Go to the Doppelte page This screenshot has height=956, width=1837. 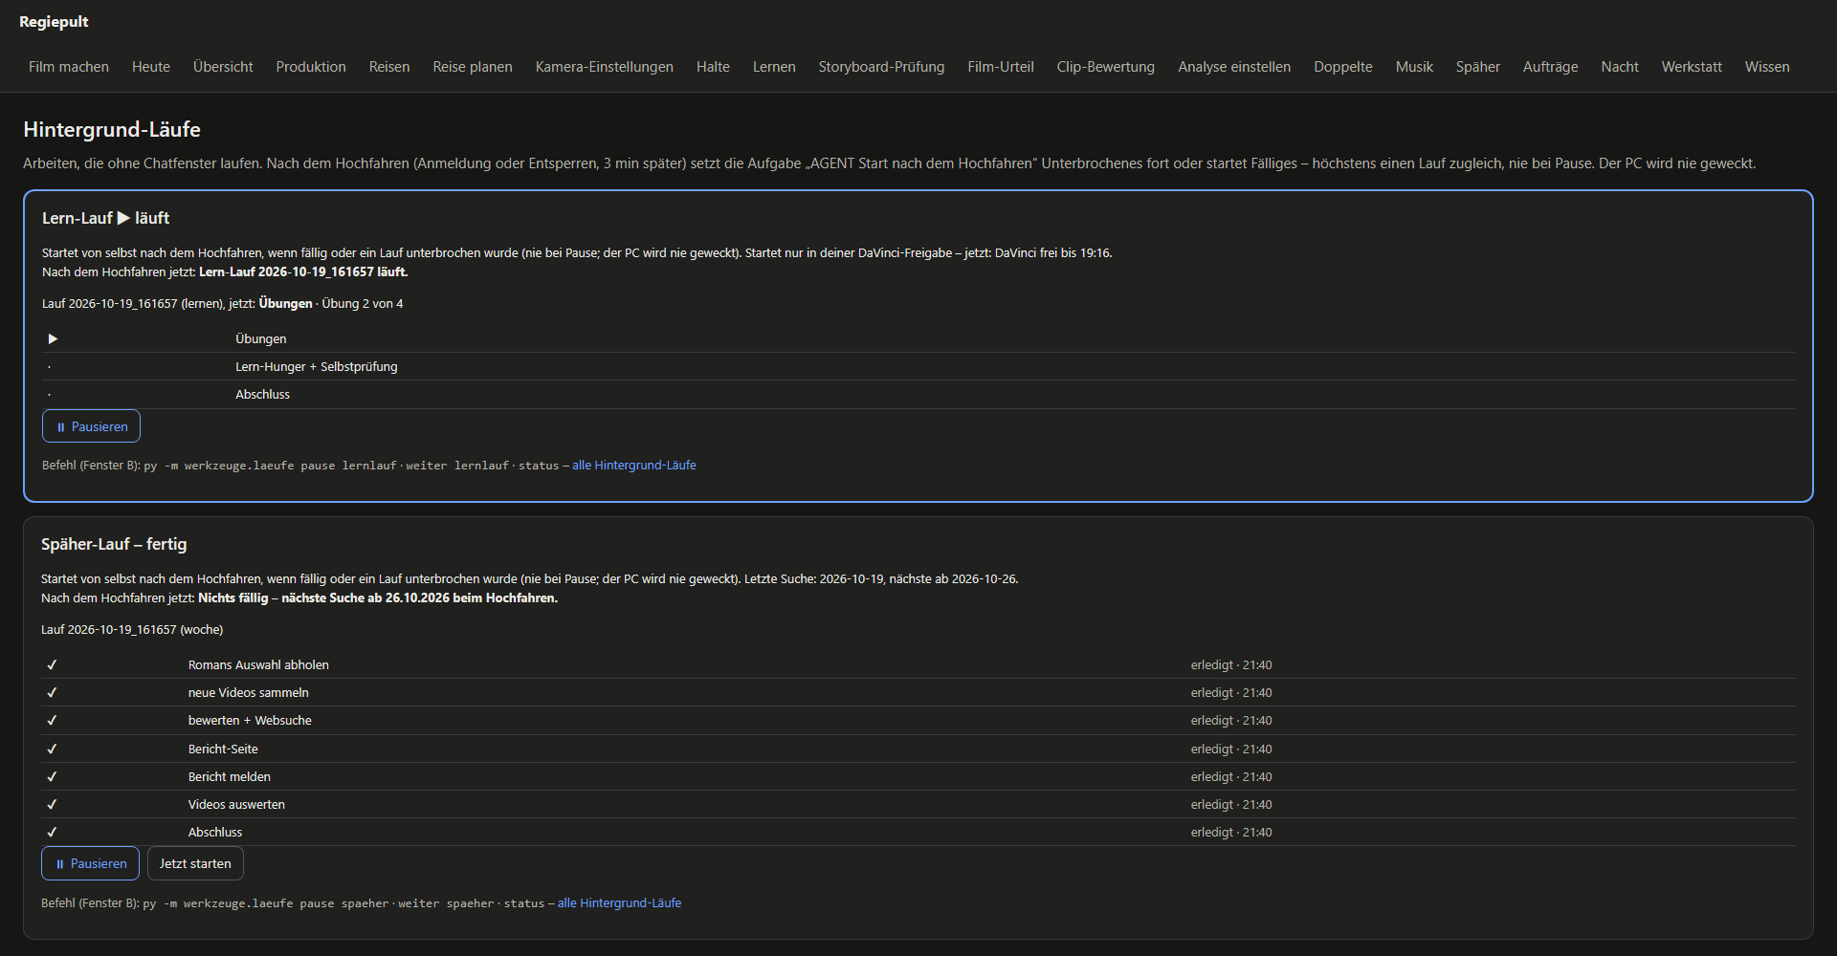click(1343, 67)
